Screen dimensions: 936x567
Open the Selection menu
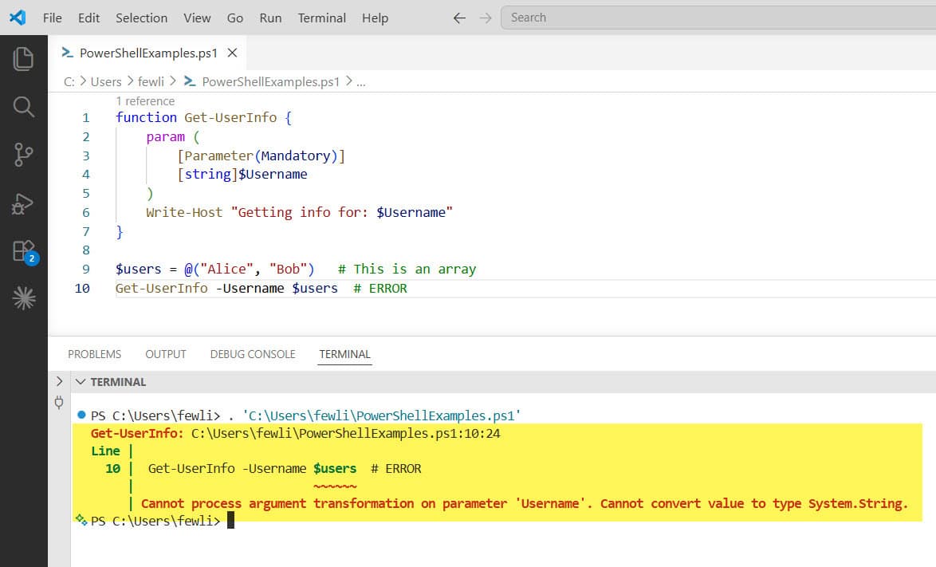(x=141, y=18)
